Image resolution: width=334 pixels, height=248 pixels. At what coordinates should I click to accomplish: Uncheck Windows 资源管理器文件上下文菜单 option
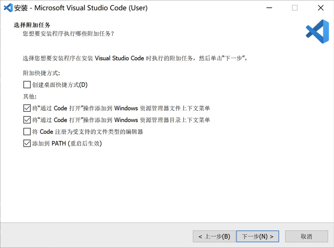pyautogui.click(x=27, y=108)
